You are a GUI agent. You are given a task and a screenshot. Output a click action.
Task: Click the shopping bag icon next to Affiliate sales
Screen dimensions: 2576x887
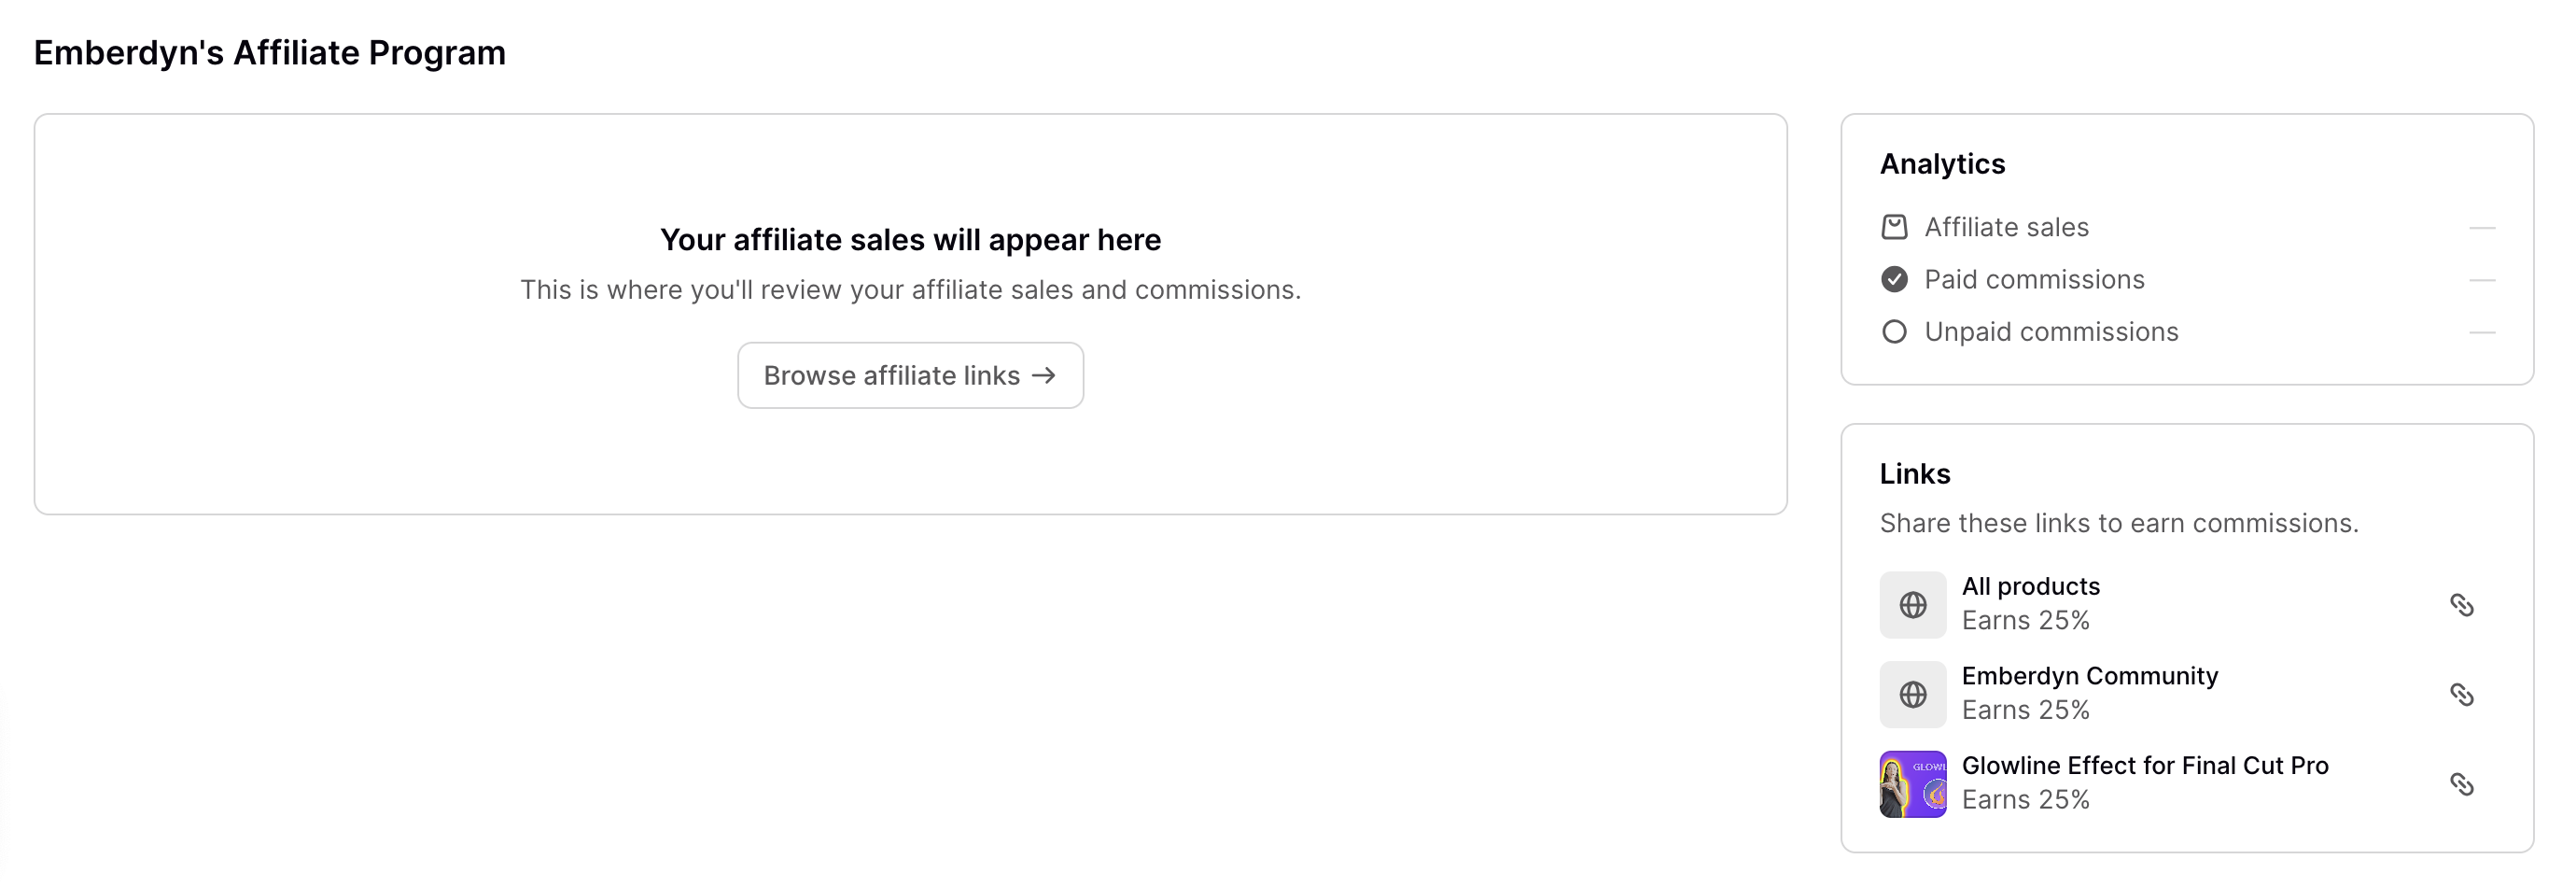(x=1894, y=227)
